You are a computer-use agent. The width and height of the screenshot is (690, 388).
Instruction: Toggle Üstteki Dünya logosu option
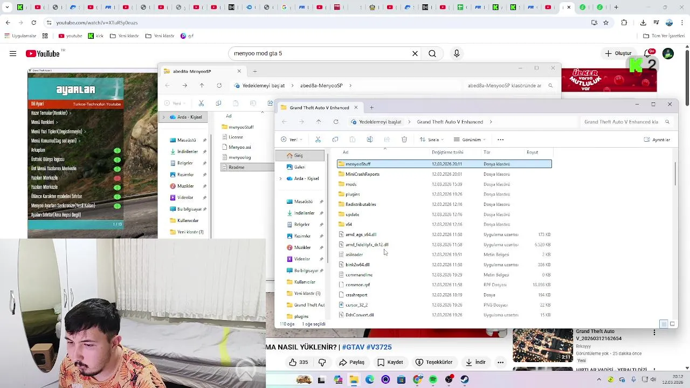point(117,160)
